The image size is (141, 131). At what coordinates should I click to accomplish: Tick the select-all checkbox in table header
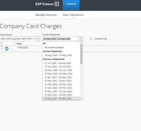[x=1, y=44]
